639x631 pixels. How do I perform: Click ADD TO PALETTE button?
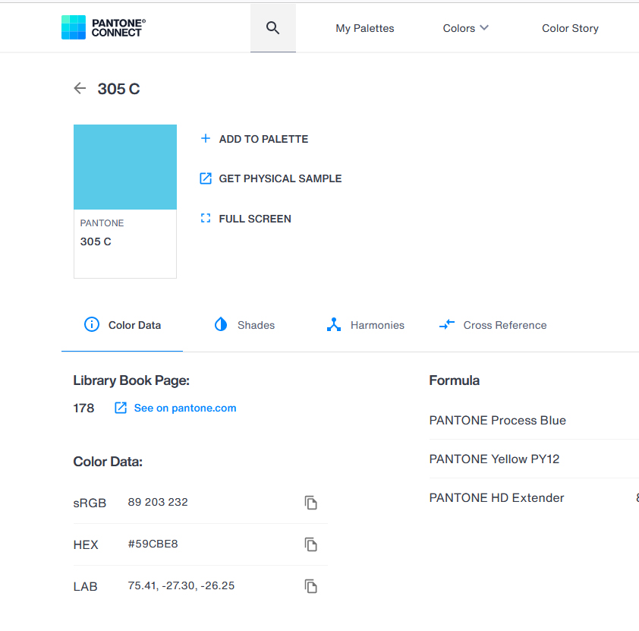coord(254,139)
